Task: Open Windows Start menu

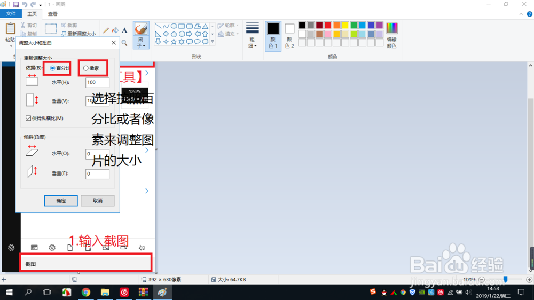Action: coord(9,292)
